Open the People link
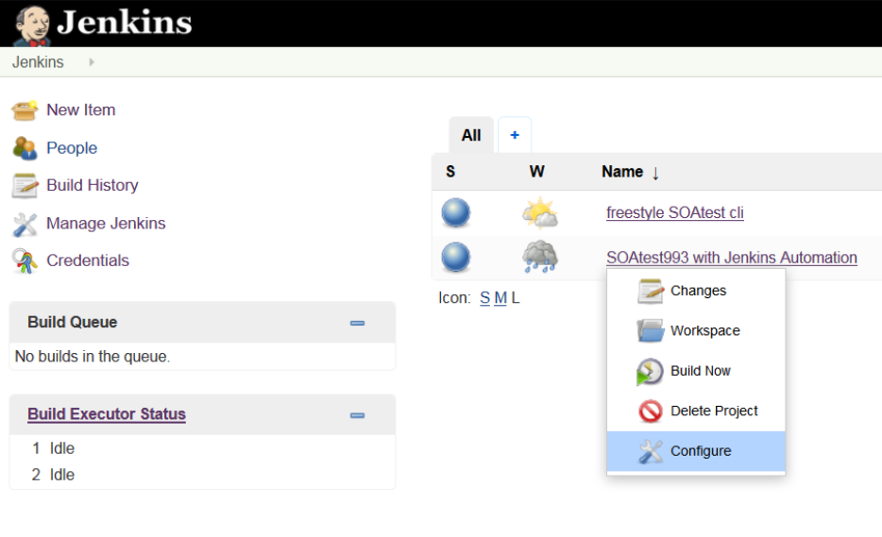 [x=72, y=148]
